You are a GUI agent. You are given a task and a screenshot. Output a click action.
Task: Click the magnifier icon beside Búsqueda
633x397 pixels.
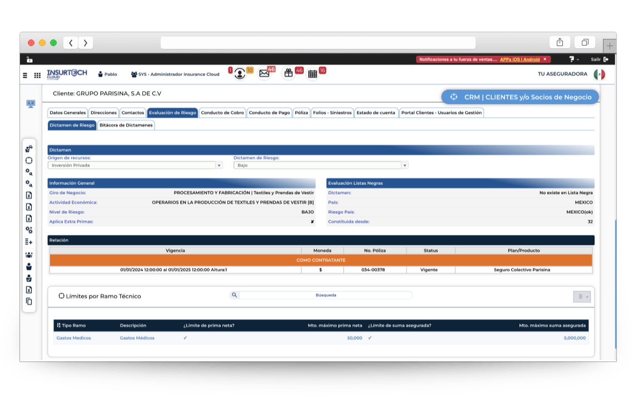point(234,295)
